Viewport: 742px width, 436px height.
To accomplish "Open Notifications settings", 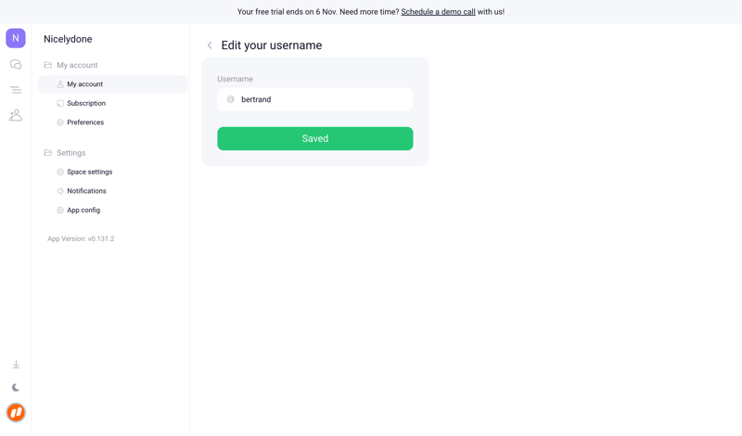I will point(86,191).
